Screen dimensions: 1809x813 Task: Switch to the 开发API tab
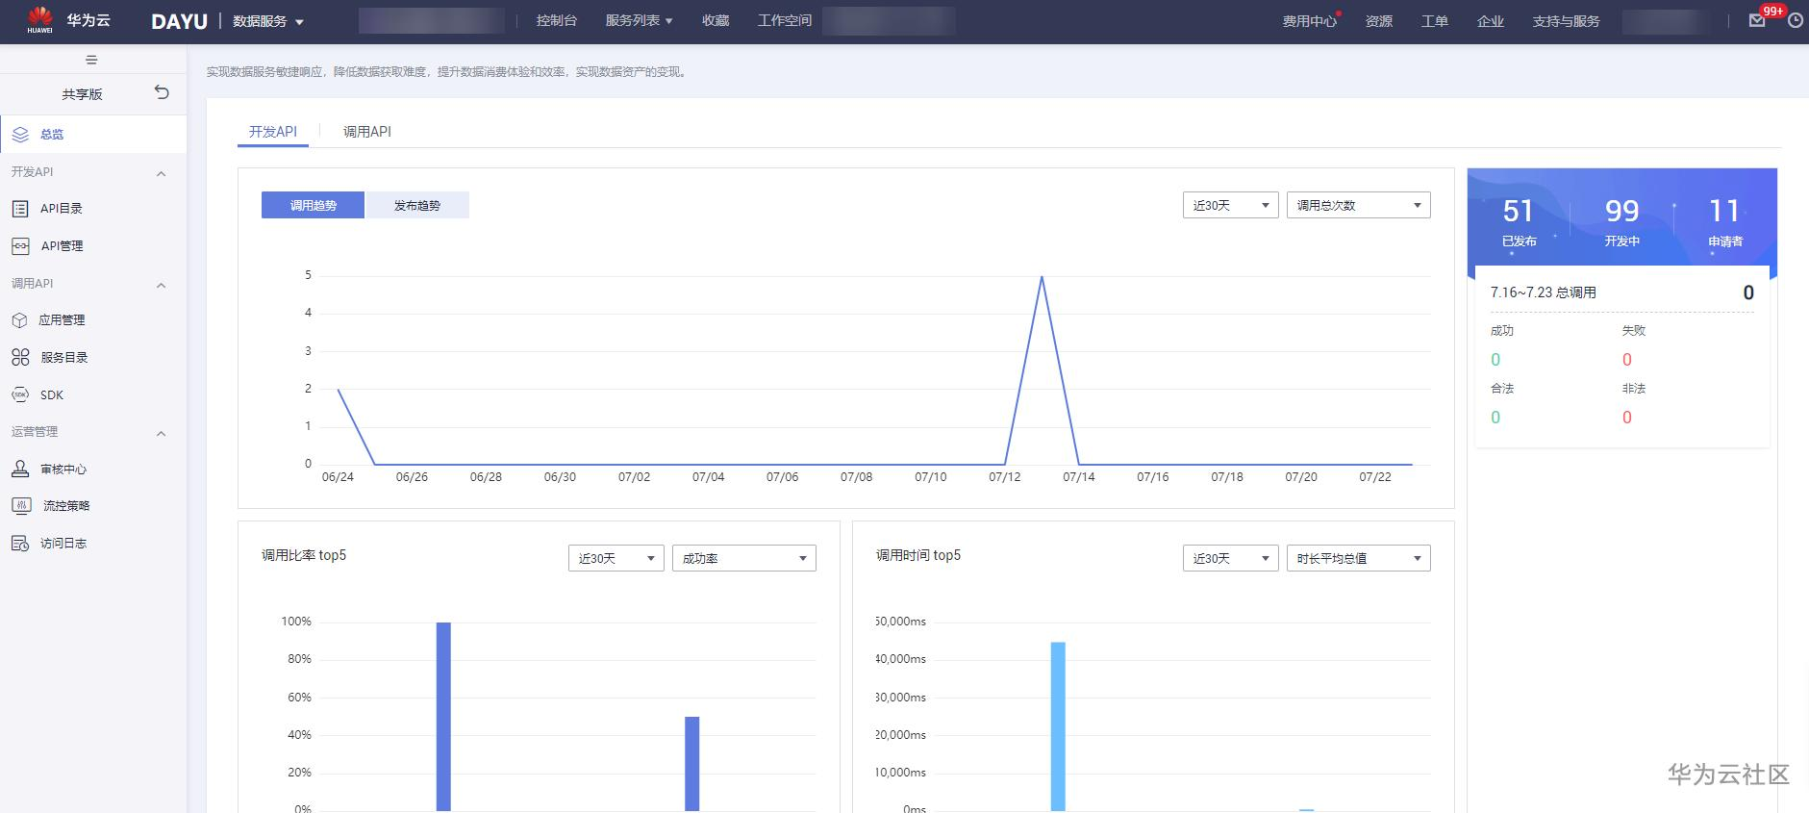[x=272, y=132]
